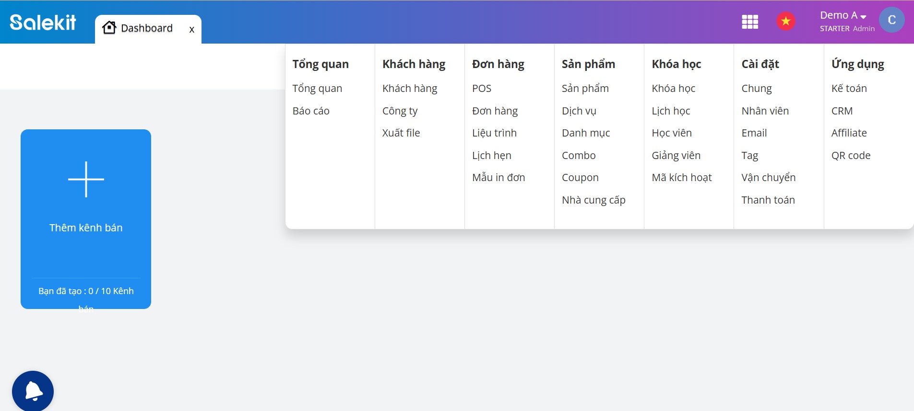This screenshot has height=411, width=914.
Task: Open Xuất file under Khách hàng
Action: click(401, 133)
